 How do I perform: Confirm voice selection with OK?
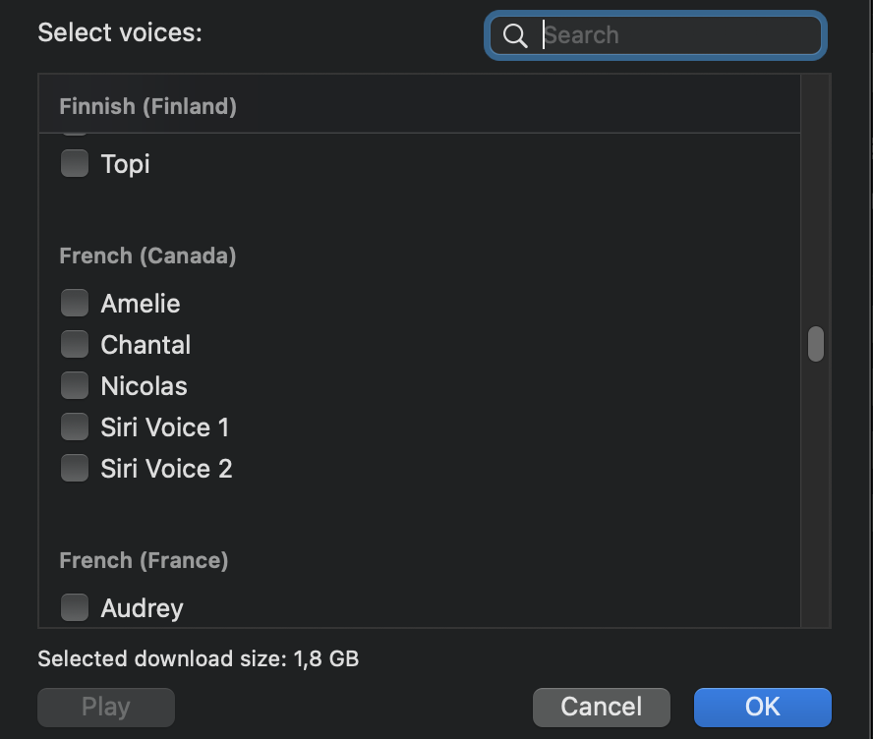tap(762, 707)
